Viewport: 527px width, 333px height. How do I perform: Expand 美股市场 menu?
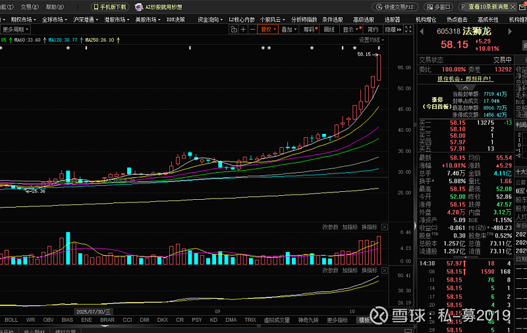[x=148, y=20]
